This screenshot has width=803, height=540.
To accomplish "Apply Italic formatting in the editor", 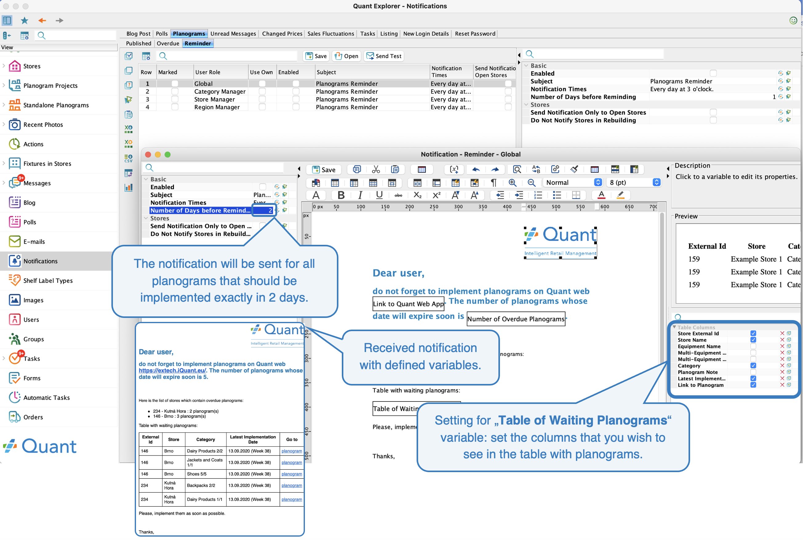I will [360, 195].
